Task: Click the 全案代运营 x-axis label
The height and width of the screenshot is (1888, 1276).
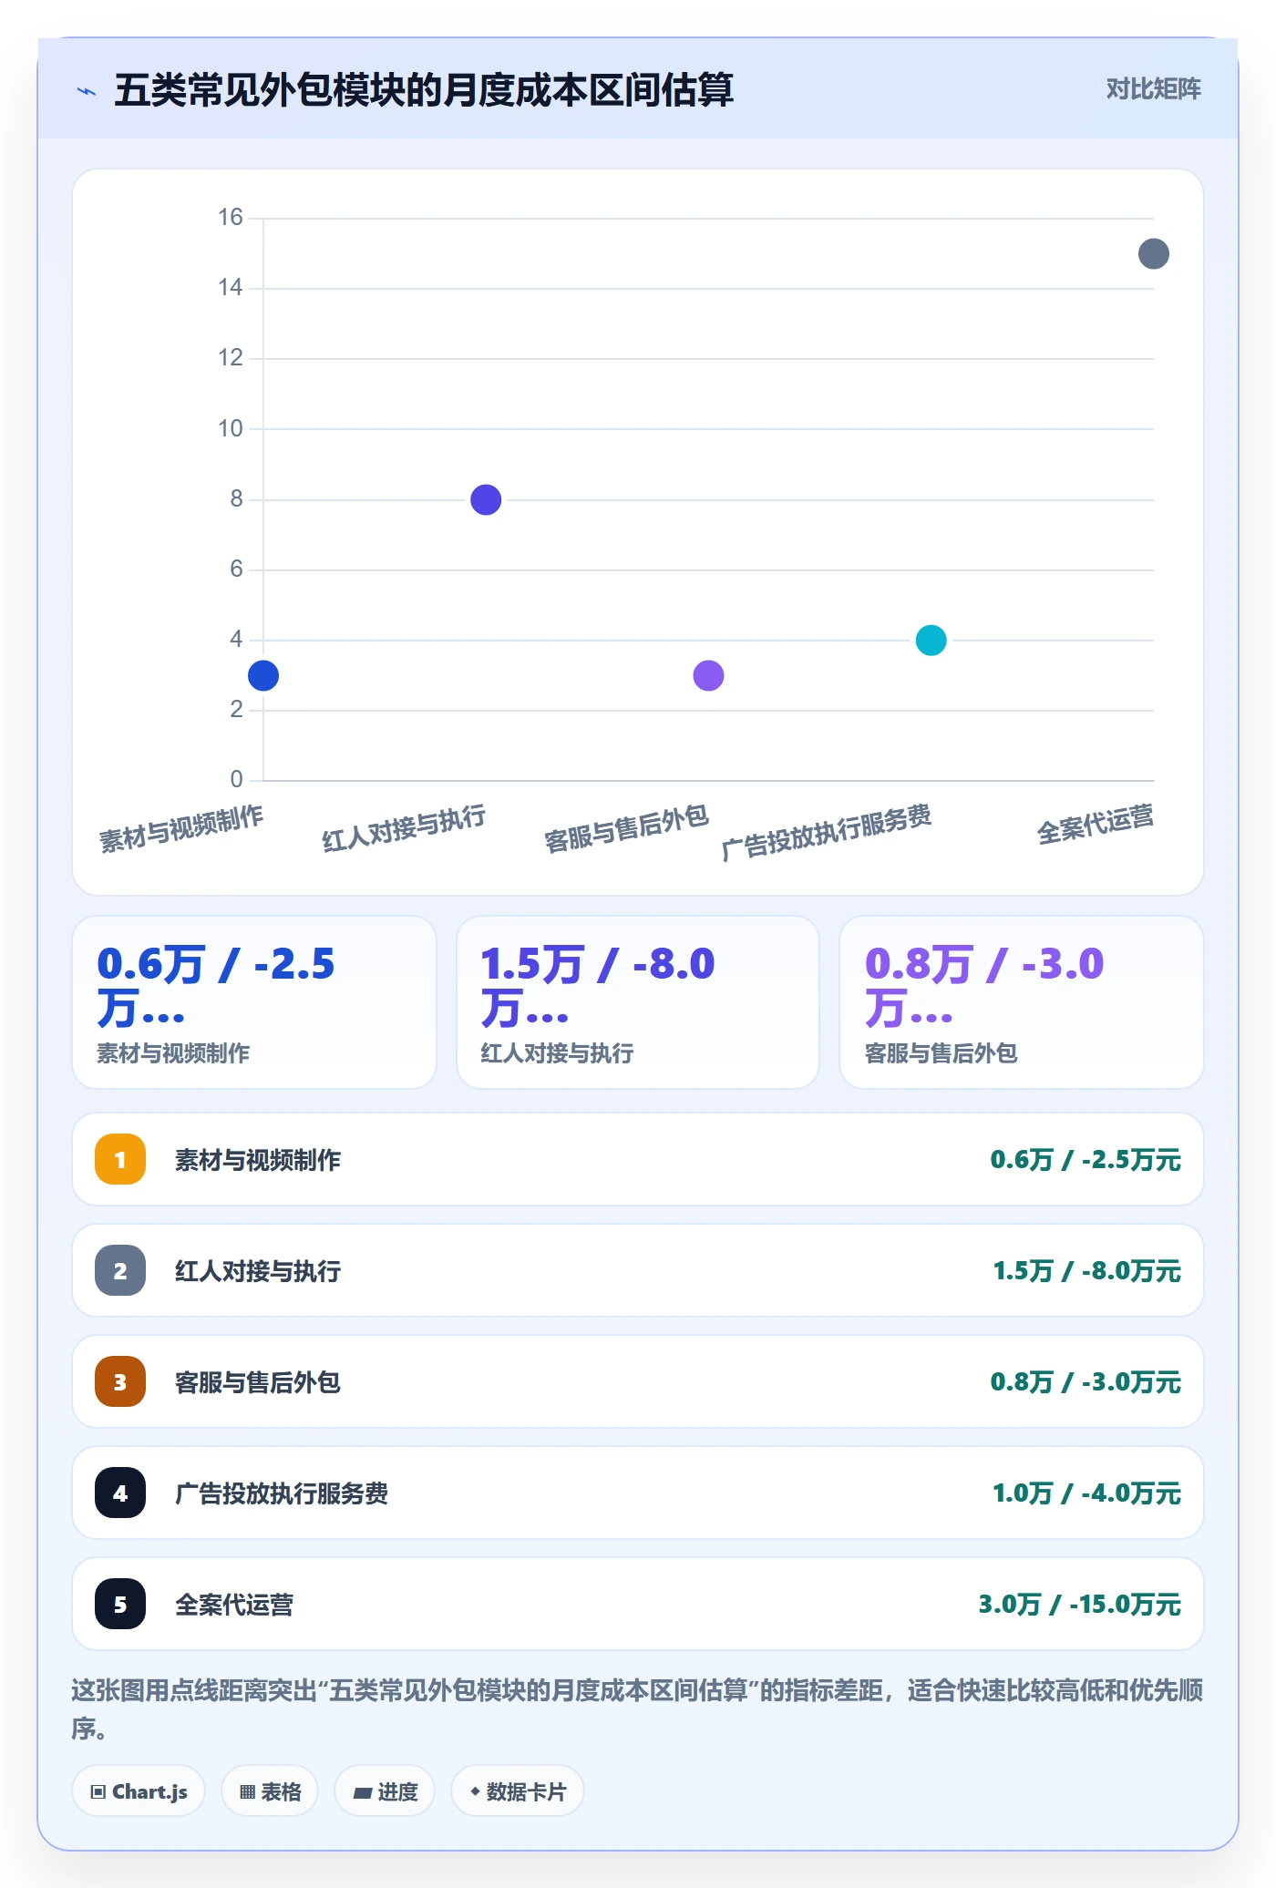Action: tap(1096, 824)
